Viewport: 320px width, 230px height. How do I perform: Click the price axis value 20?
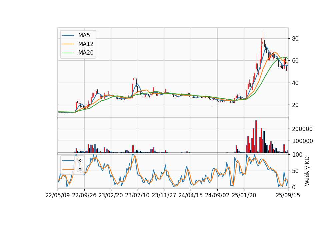click(295, 105)
